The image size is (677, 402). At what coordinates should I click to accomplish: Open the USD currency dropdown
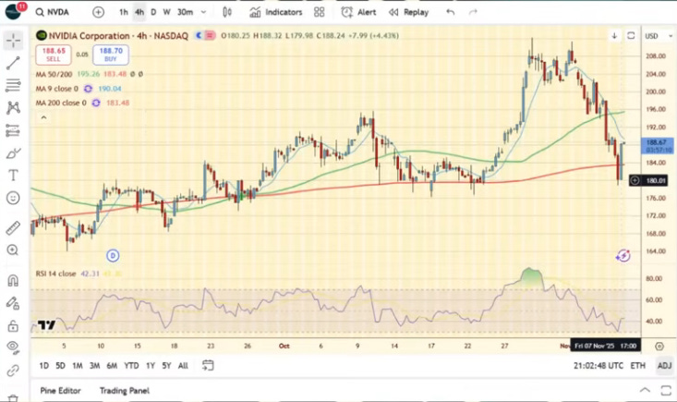[x=659, y=36]
